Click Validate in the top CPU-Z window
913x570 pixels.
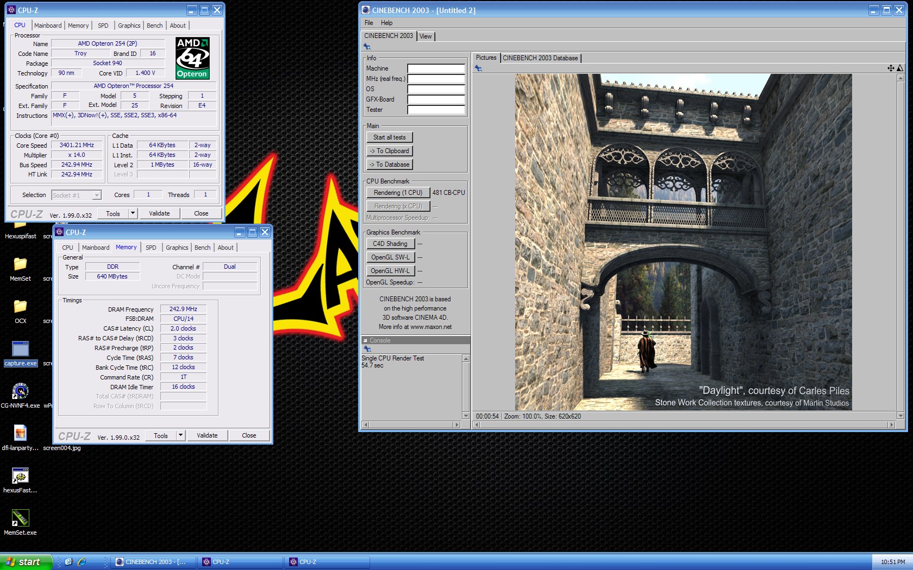pyautogui.click(x=159, y=213)
